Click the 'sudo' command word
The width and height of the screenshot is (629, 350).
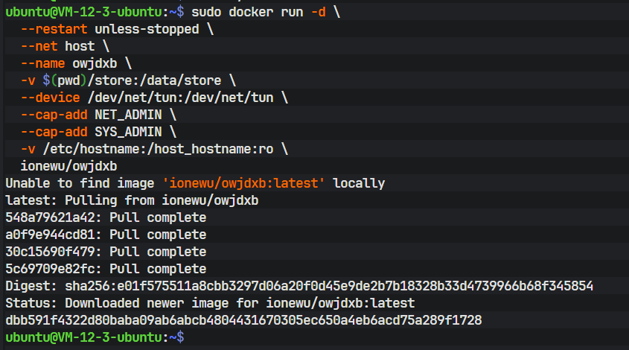[x=205, y=13]
